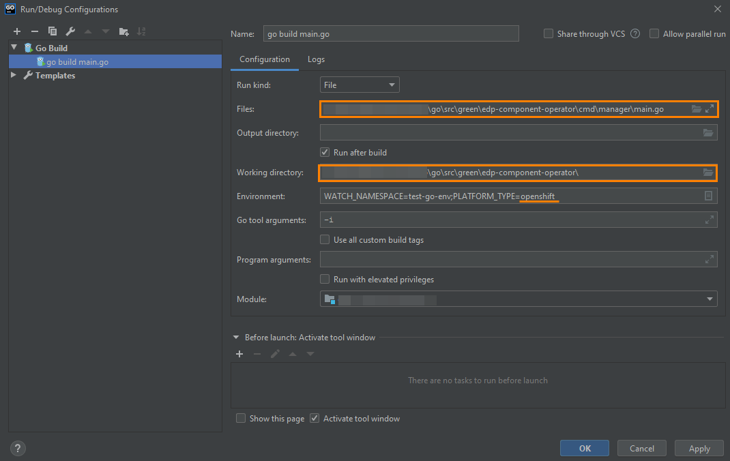Click the OK button
This screenshot has width=730, height=461.
(584, 448)
